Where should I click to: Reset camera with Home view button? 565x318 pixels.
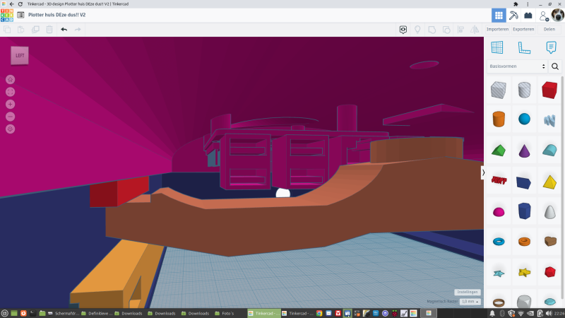[x=11, y=79]
